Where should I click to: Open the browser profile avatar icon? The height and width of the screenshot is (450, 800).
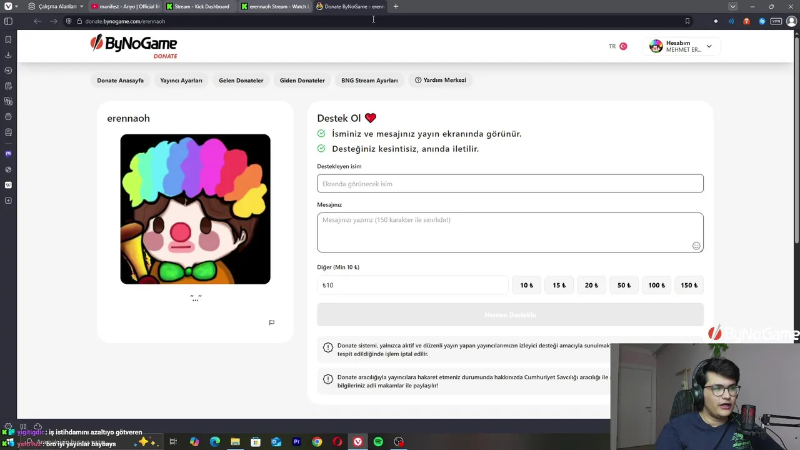click(x=791, y=21)
